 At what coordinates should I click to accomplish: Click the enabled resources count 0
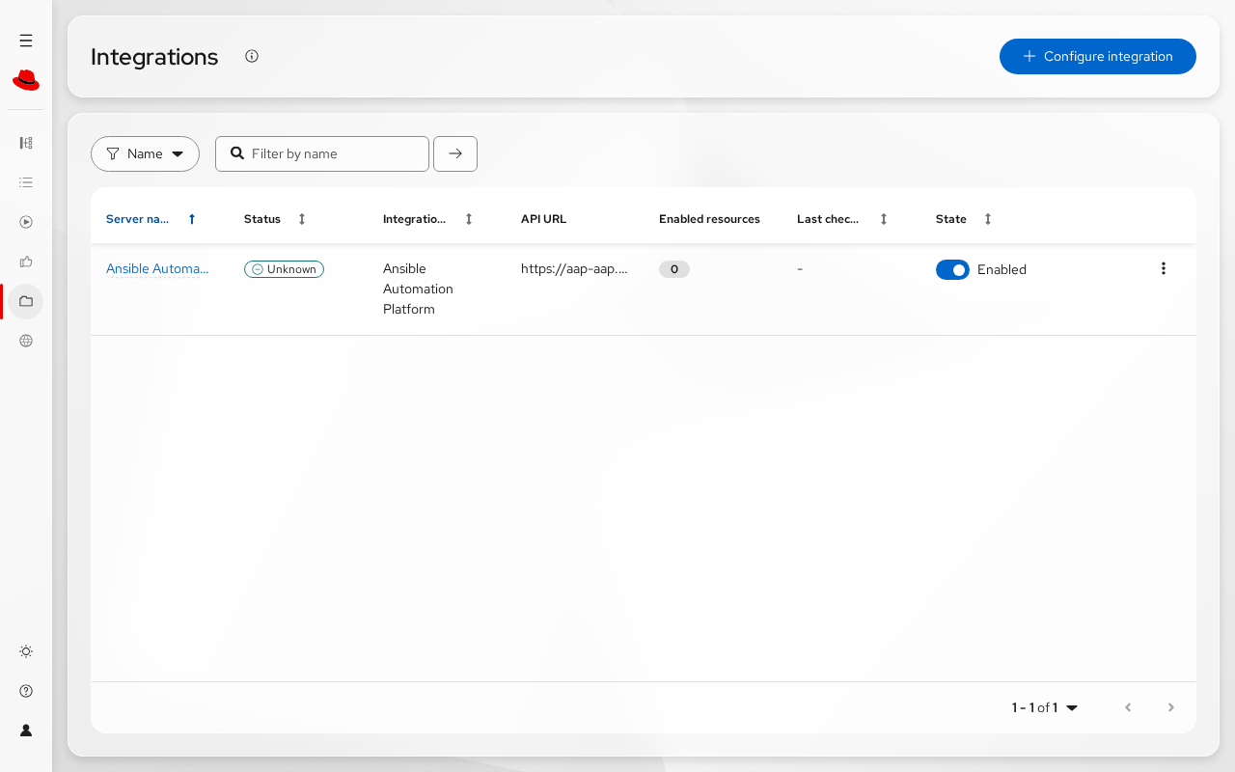[674, 269]
